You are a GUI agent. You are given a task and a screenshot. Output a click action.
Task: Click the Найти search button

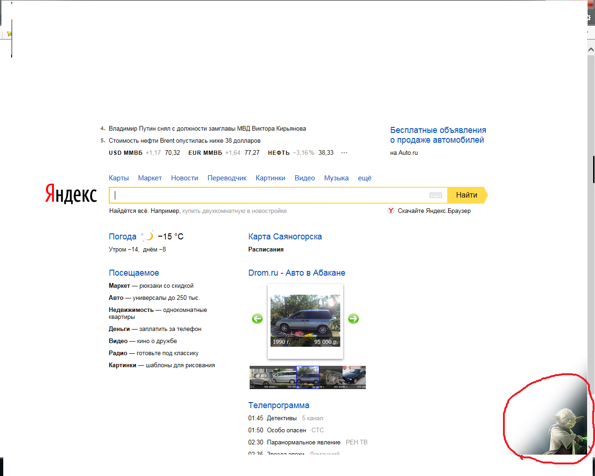467,195
